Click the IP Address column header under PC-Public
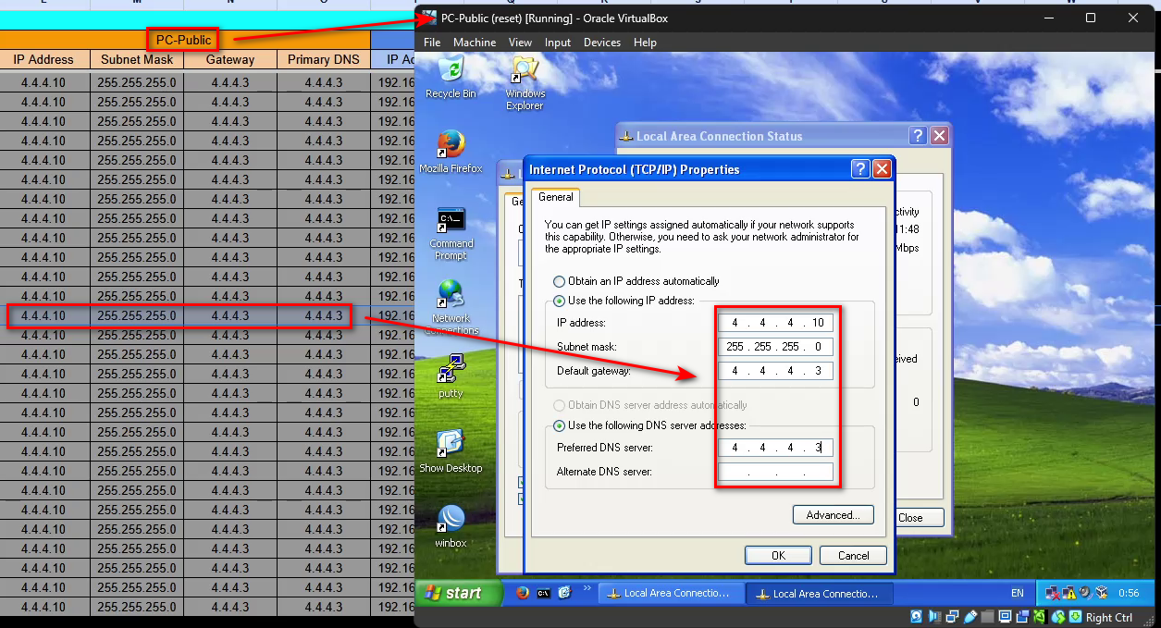The height and width of the screenshot is (628, 1161). (43, 59)
